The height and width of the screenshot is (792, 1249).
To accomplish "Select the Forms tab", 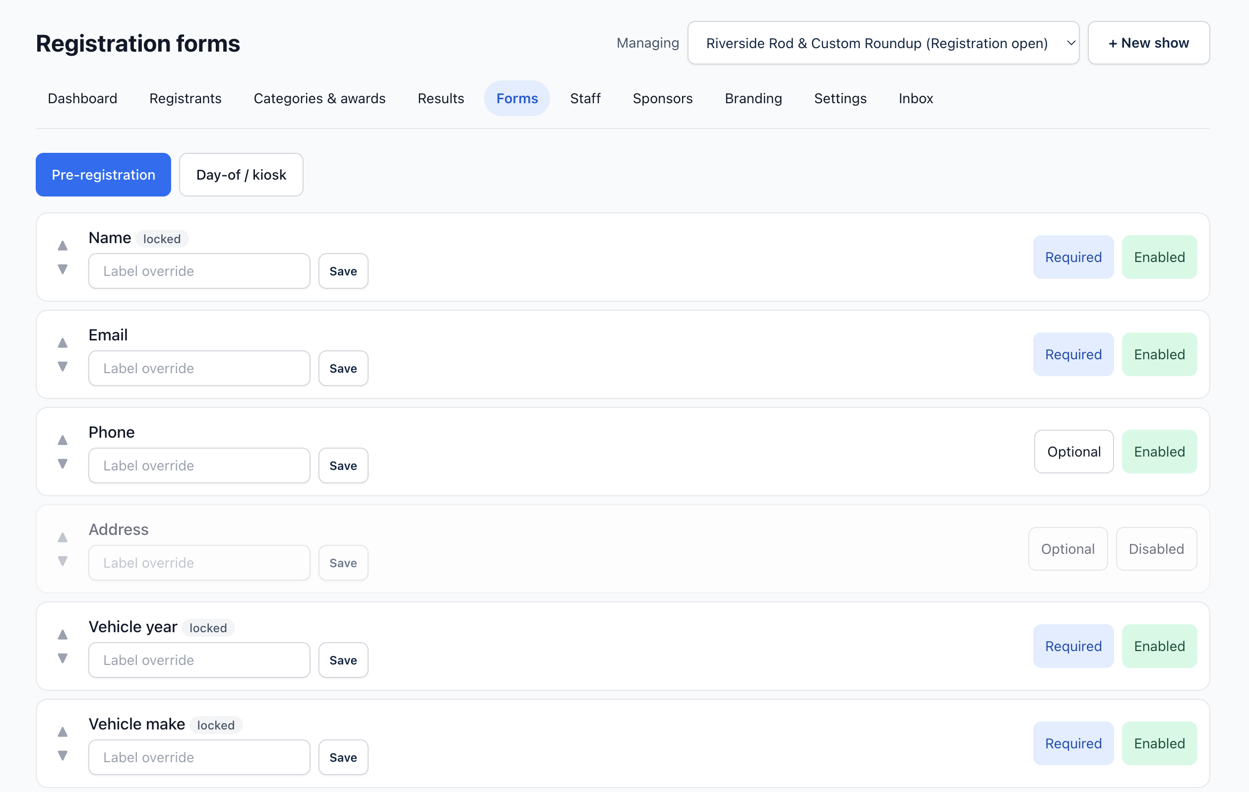I will click(x=517, y=98).
